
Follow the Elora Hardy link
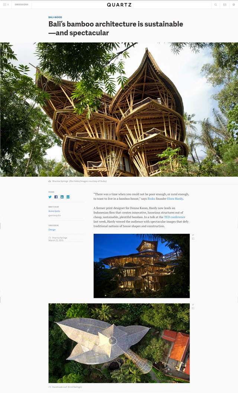175,198
